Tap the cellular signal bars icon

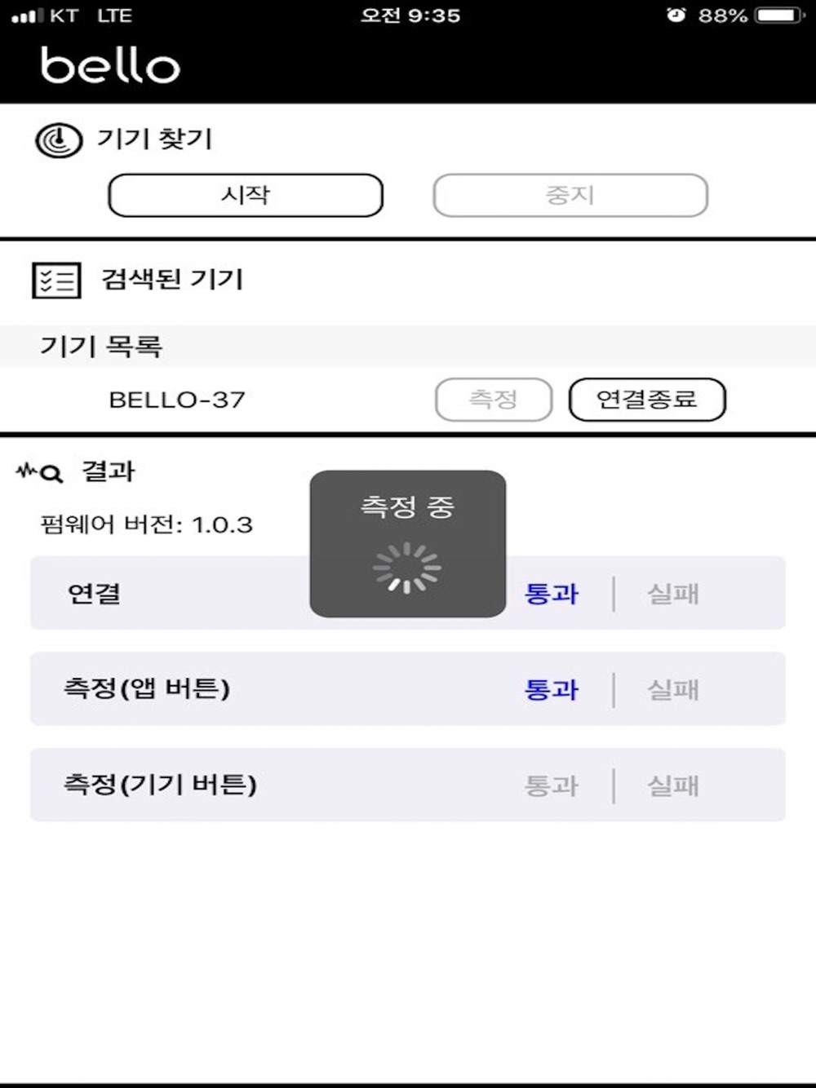pyautogui.click(x=28, y=15)
